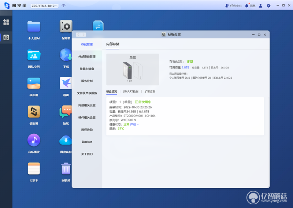Select Docker in settings sidebar
Viewport: 293px width, 208px height.
[x=87, y=142]
